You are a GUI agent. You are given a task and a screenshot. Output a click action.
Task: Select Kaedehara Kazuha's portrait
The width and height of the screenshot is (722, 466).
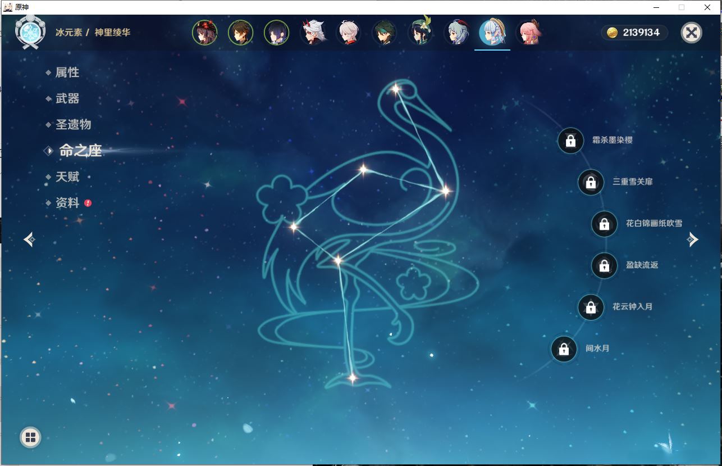pyautogui.click(x=349, y=33)
